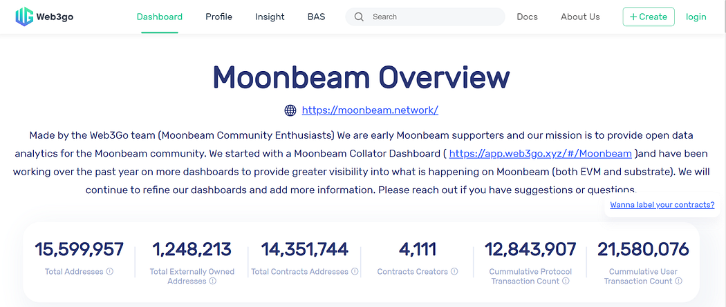
Task: Click info icon next to Total Addresses
Action: pos(110,272)
